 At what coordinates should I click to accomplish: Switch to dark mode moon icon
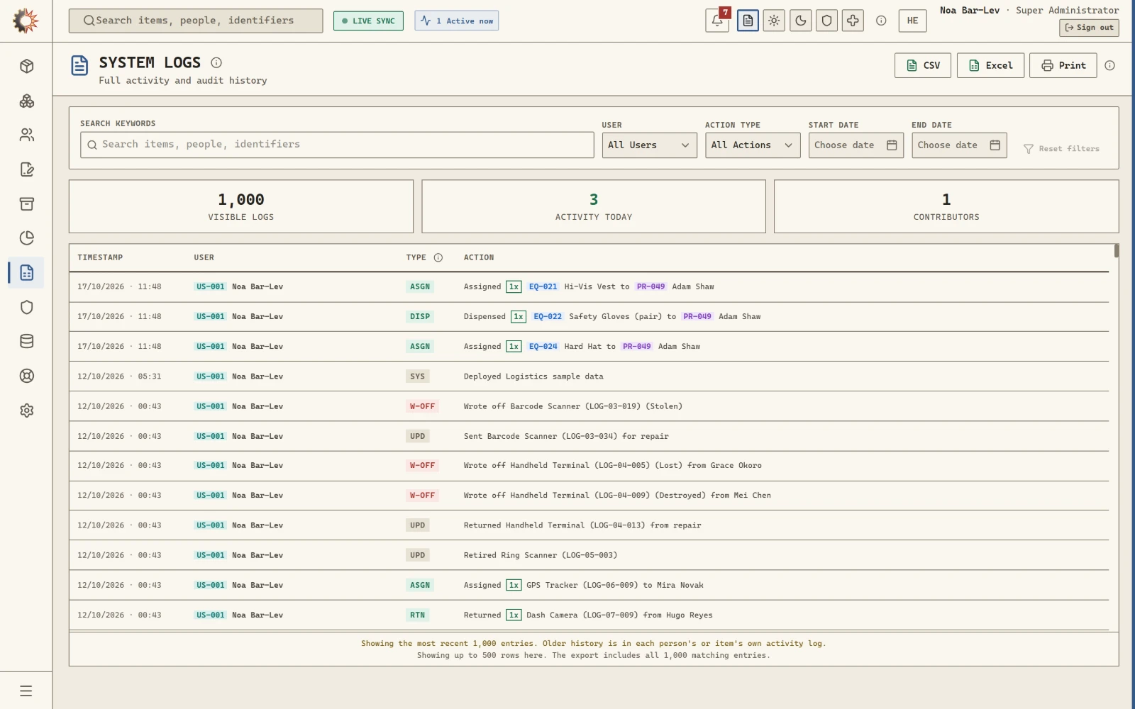[801, 21]
